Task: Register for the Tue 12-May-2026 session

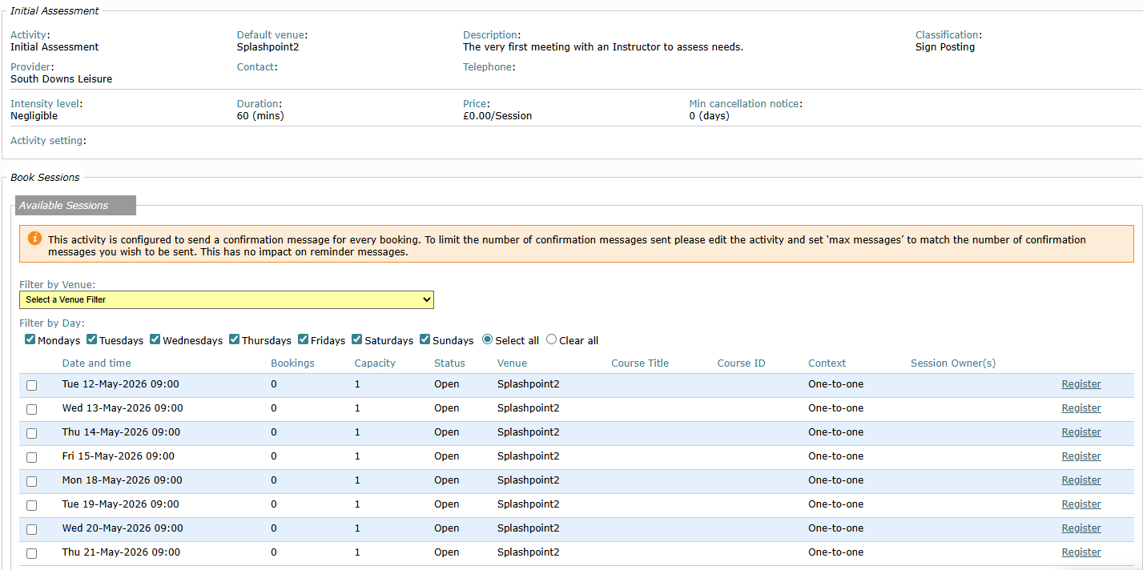Action: coord(1081,384)
